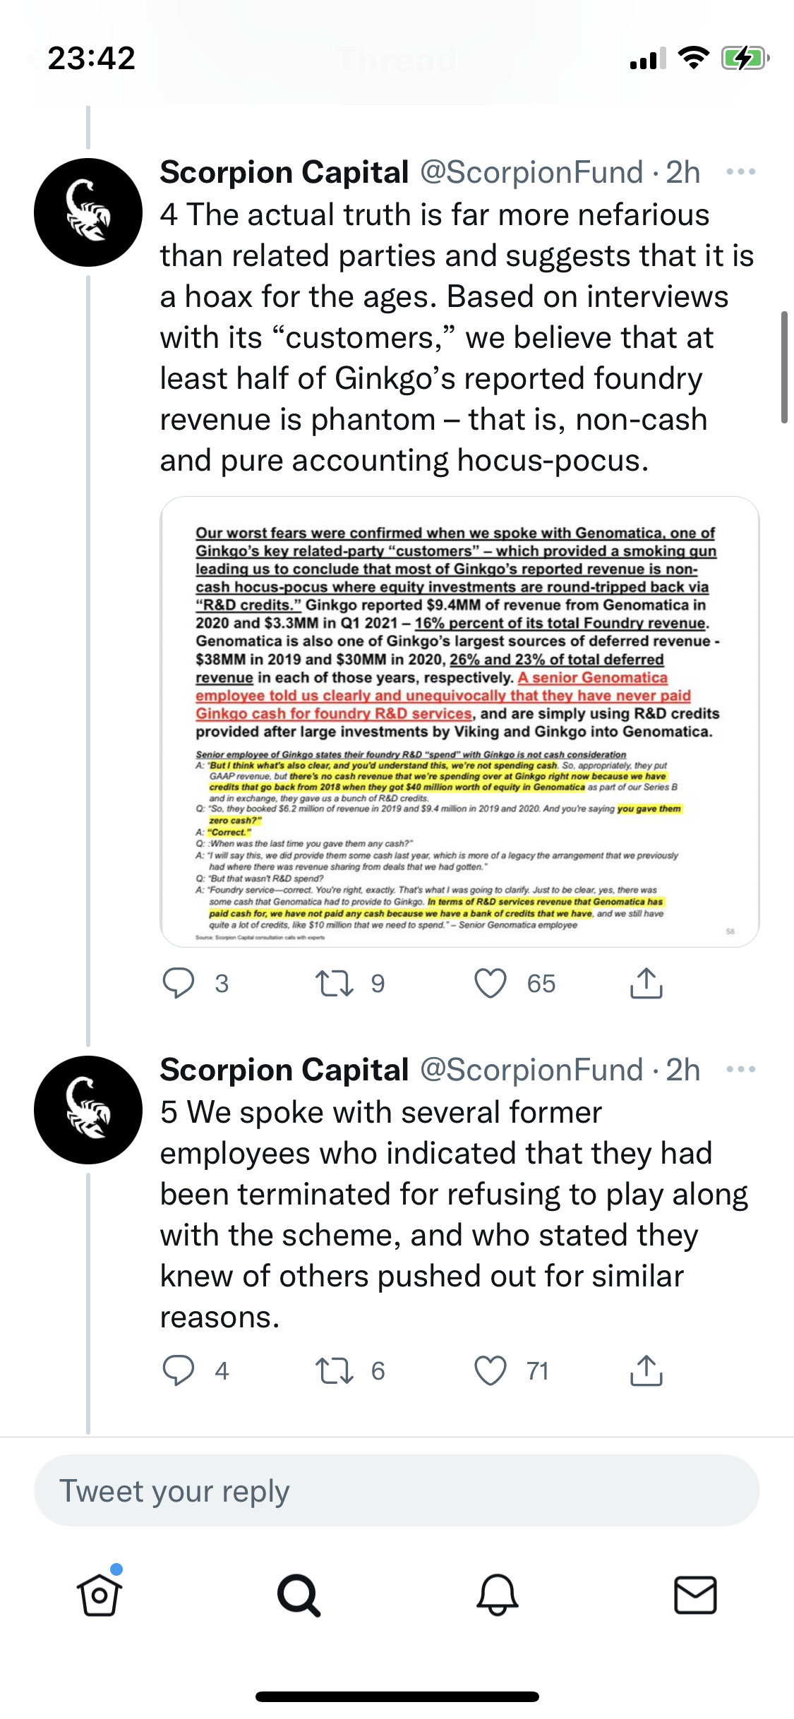This screenshot has height=1719, width=794.
Task: Open more options for tweet 5
Action: (740, 1070)
